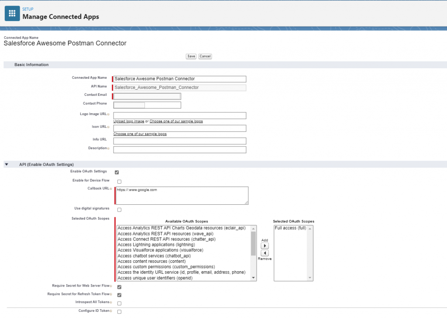
Task: Open the Upload logo image link
Action: point(129,121)
